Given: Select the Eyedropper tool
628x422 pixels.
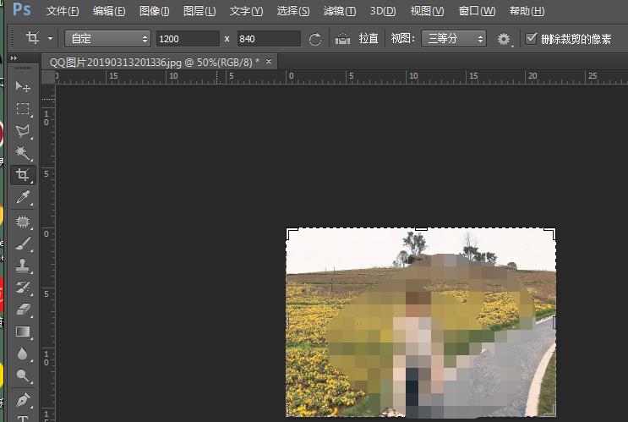Looking at the screenshot, I should (23, 197).
